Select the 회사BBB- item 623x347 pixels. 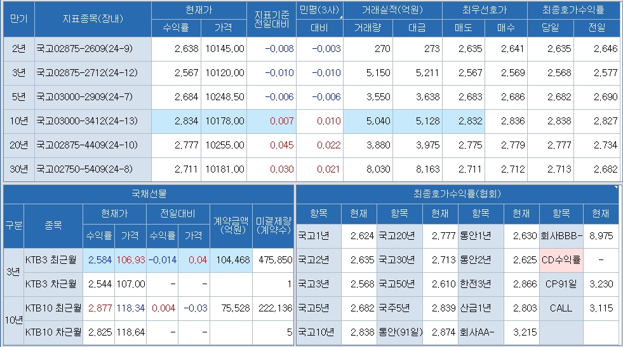point(561,236)
